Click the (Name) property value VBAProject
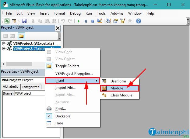190x139 pixels. point(30,93)
